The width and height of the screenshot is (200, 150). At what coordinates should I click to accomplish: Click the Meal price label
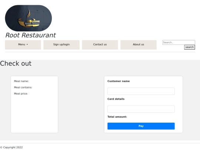tap(21, 94)
